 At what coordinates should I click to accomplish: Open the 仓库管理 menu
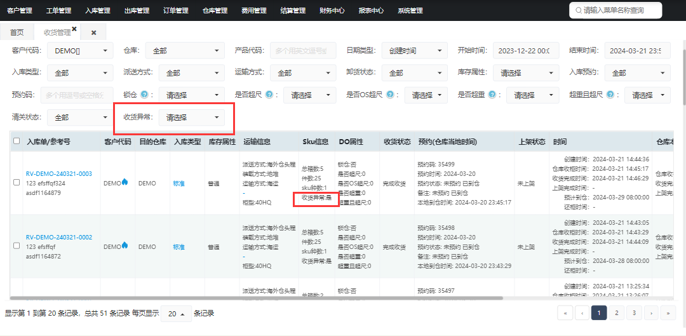[215, 11]
